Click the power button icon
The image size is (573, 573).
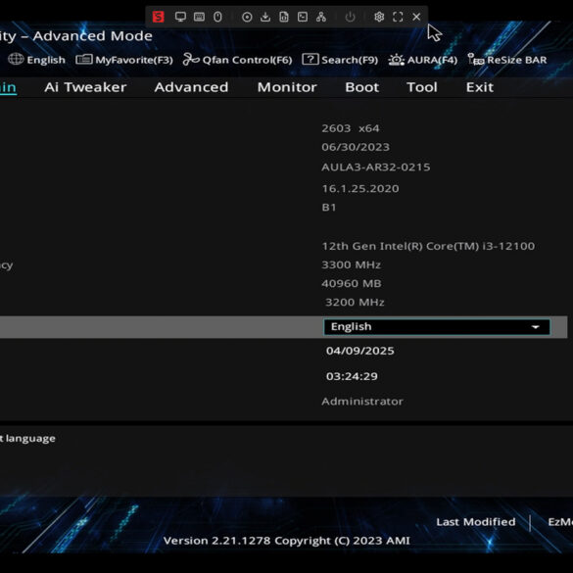350,17
